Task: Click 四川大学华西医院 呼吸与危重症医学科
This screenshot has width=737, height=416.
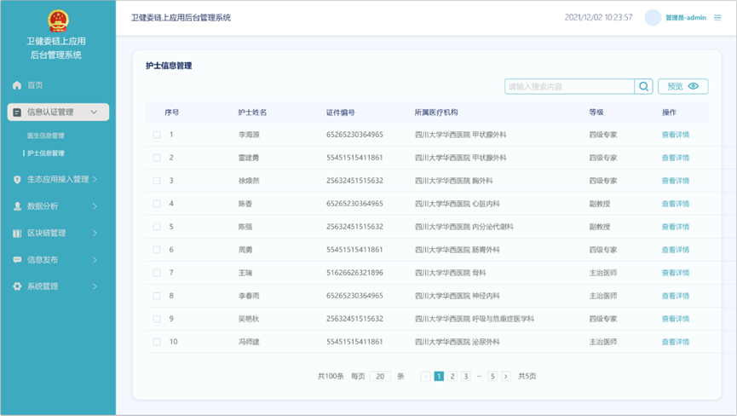Action: pos(475,319)
